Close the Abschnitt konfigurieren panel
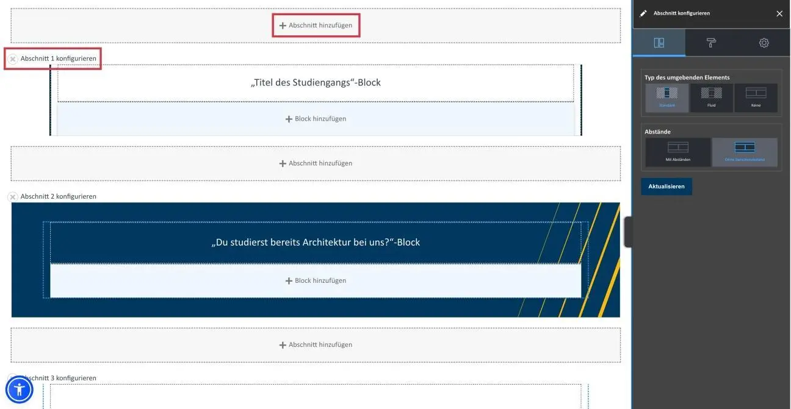 pos(779,13)
